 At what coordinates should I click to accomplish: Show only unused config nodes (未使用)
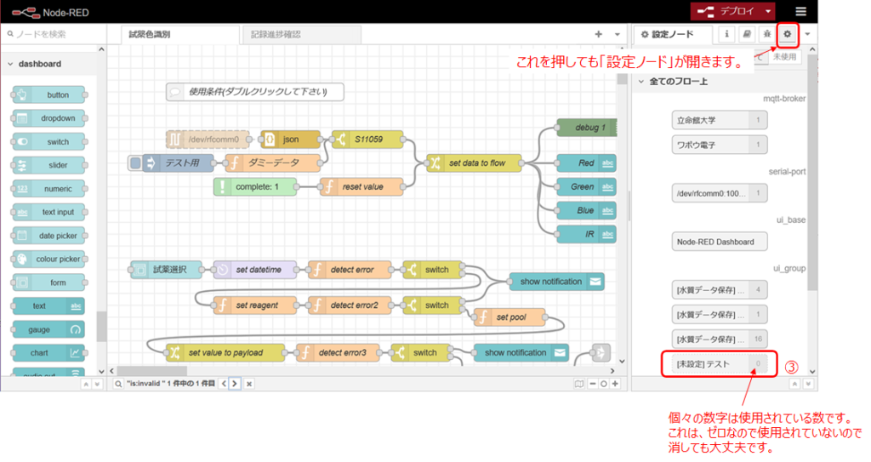click(783, 57)
